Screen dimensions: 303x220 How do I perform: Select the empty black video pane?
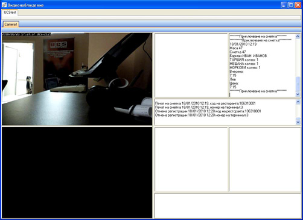pos(77,173)
